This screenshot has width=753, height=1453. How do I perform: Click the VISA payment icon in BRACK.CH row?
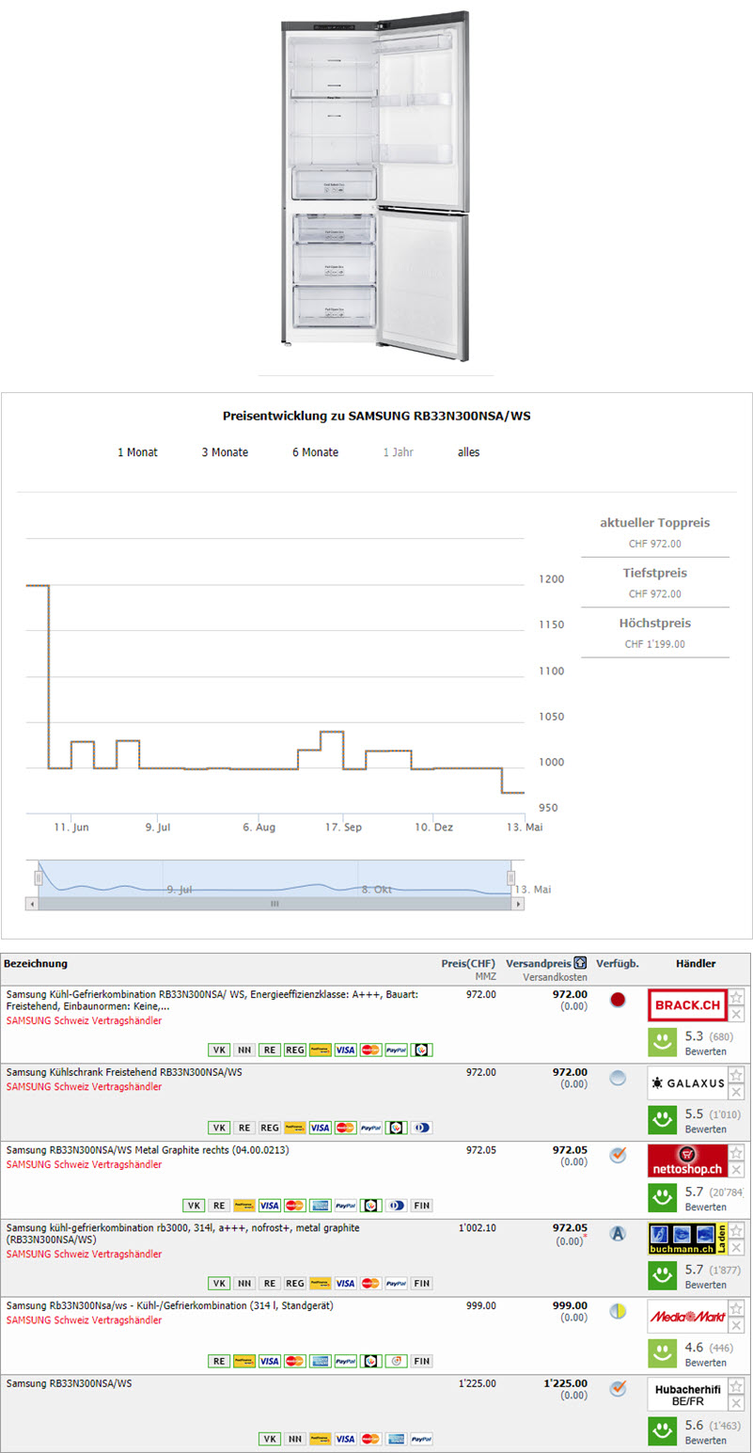point(345,1050)
